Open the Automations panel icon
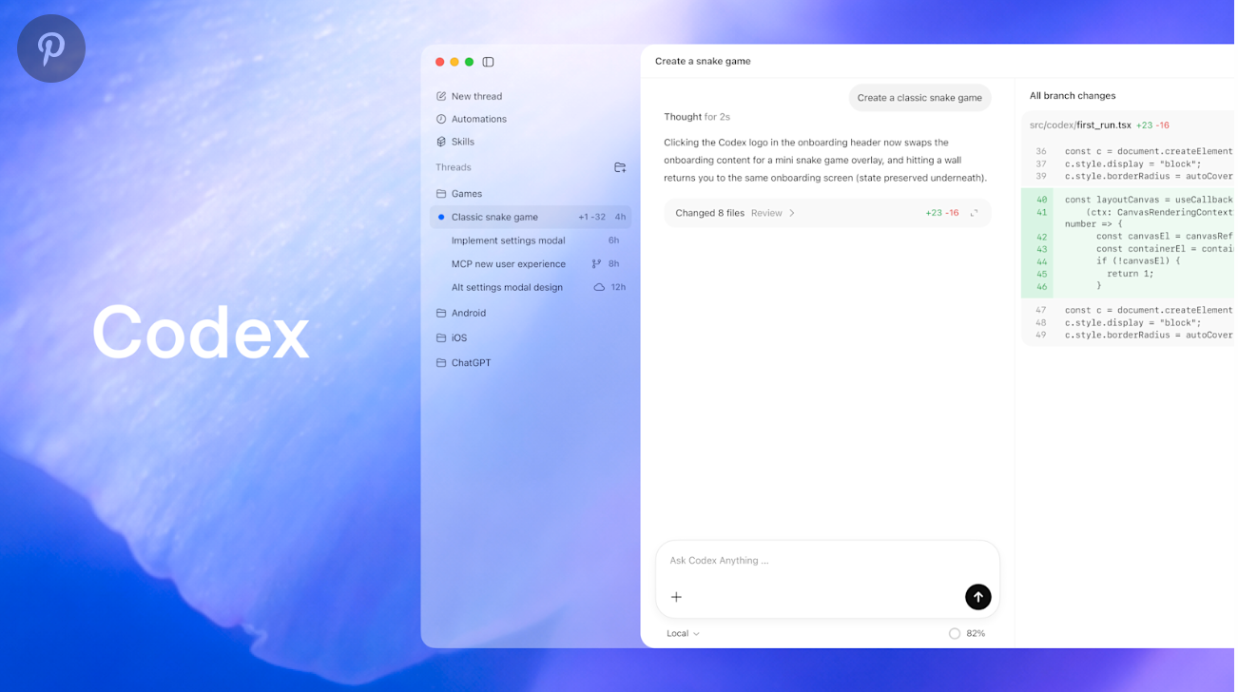 [x=440, y=119]
